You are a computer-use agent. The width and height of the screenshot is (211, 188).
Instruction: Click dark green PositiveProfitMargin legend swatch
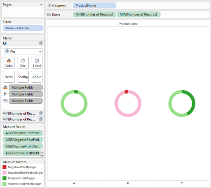(4, 178)
